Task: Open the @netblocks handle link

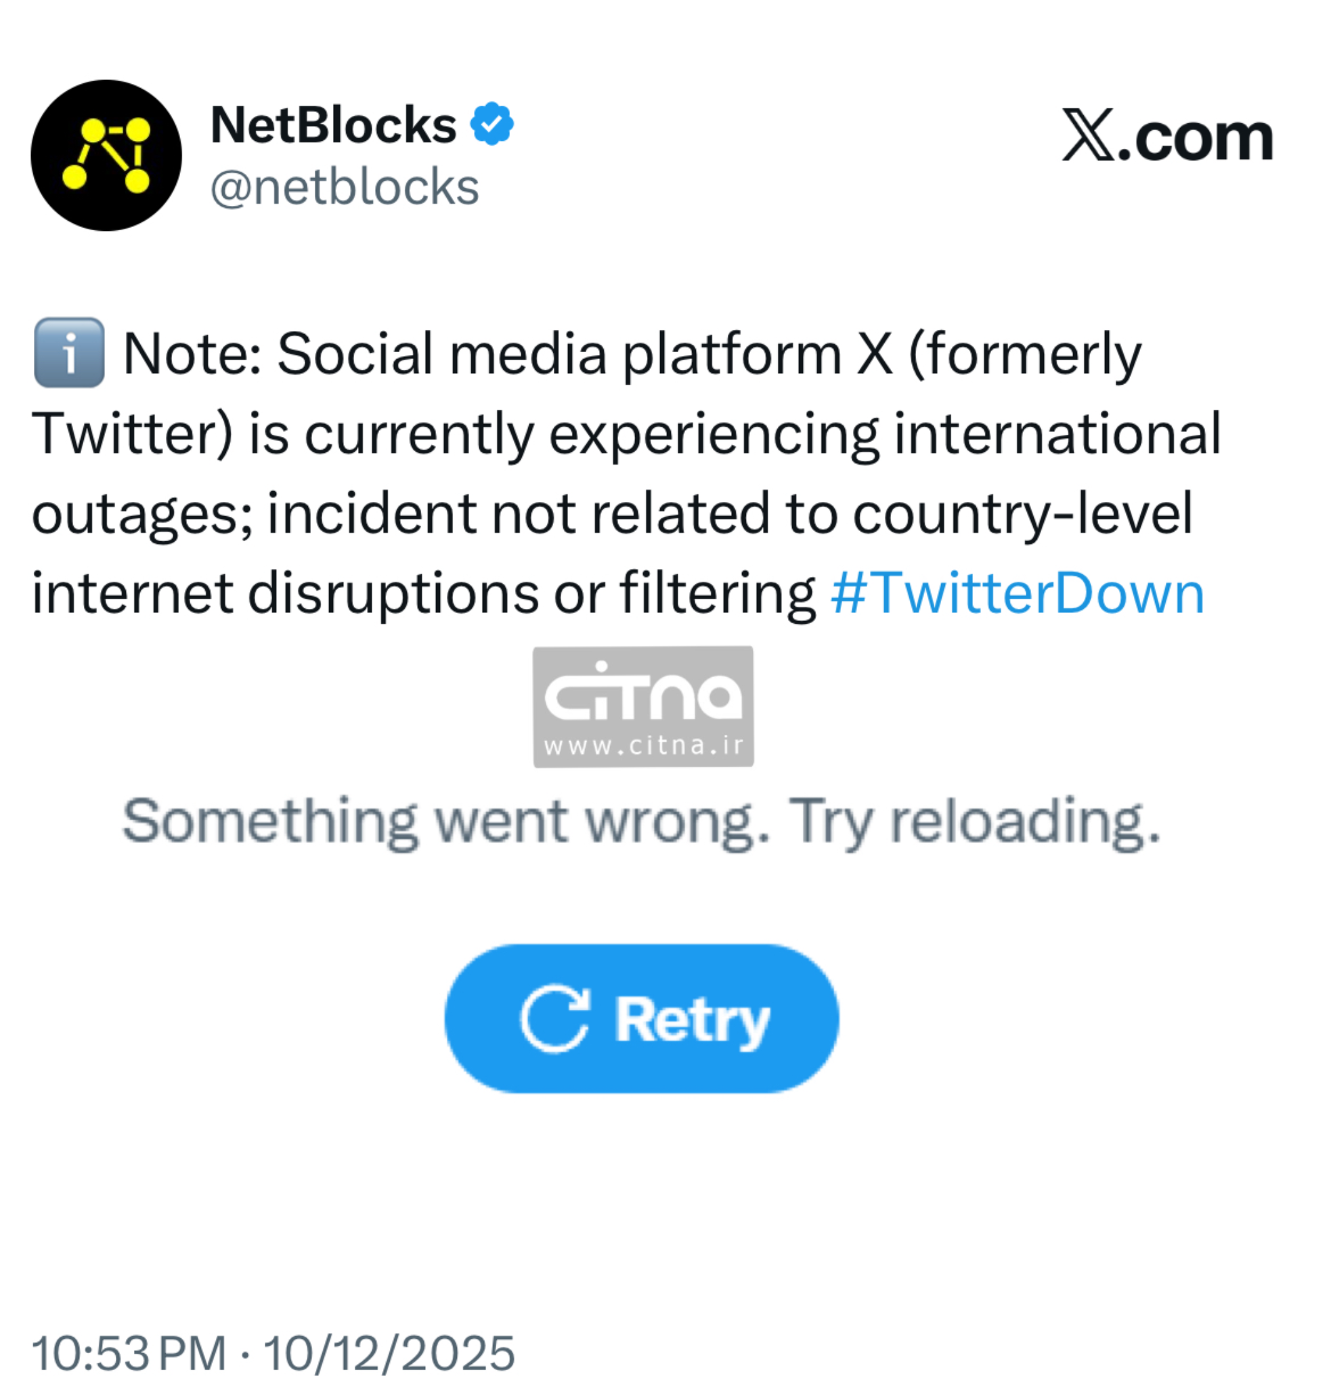Action: 345,188
